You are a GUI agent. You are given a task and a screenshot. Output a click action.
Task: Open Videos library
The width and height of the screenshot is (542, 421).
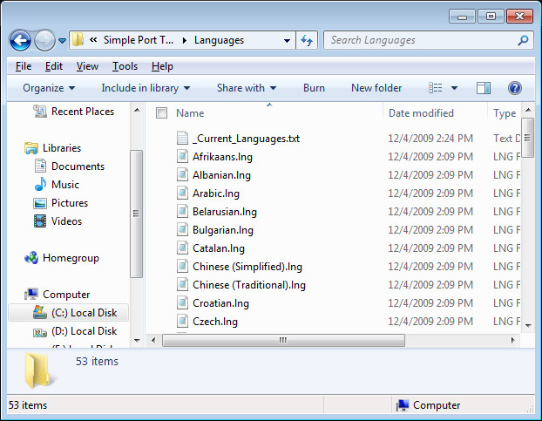58,221
